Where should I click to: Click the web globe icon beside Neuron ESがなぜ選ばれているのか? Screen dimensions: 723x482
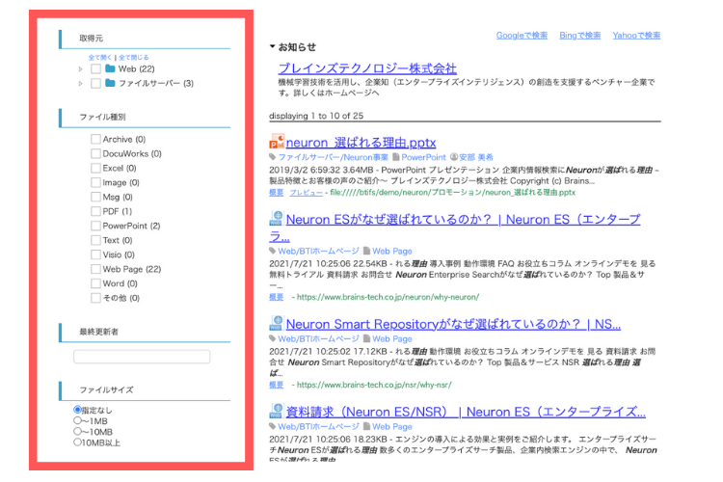point(277,218)
